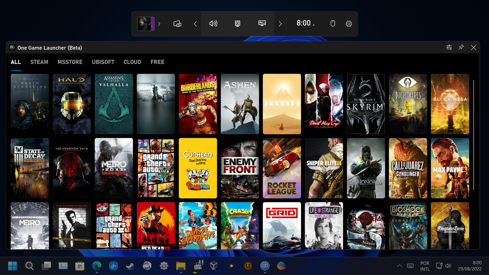
Task: Switch to the FREE tab
Action: pyautogui.click(x=157, y=62)
